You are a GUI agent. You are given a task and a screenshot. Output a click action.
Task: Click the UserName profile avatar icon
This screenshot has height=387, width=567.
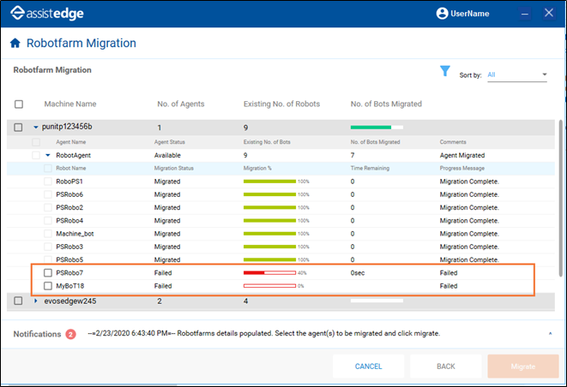coord(443,14)
